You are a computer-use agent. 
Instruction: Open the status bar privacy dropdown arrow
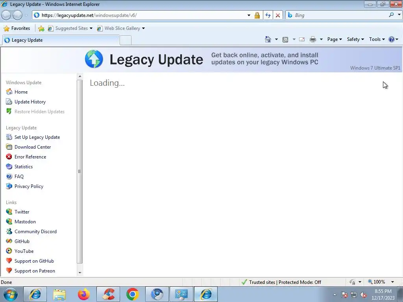[x=360, y=282]
